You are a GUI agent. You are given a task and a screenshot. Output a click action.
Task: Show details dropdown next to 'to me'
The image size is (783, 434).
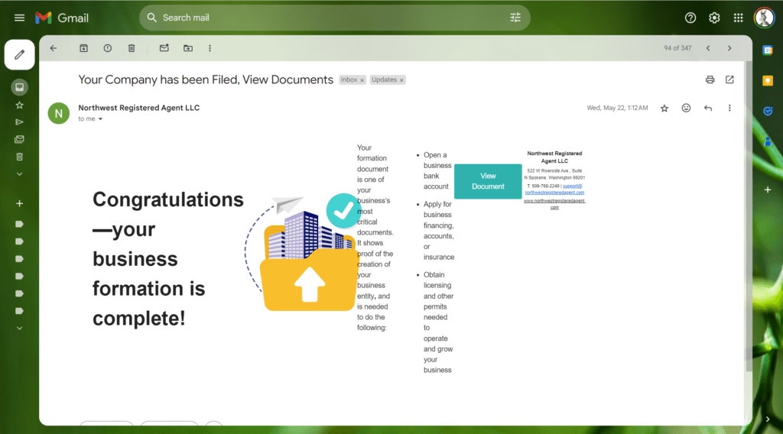100,119
